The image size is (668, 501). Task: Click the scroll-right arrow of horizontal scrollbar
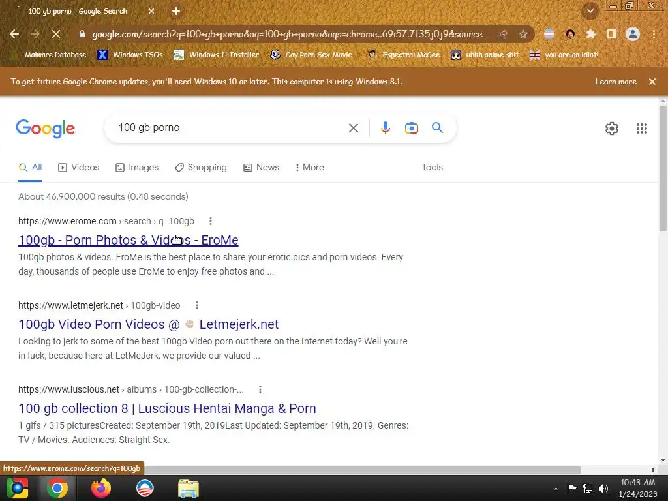(x=654, y=470)
